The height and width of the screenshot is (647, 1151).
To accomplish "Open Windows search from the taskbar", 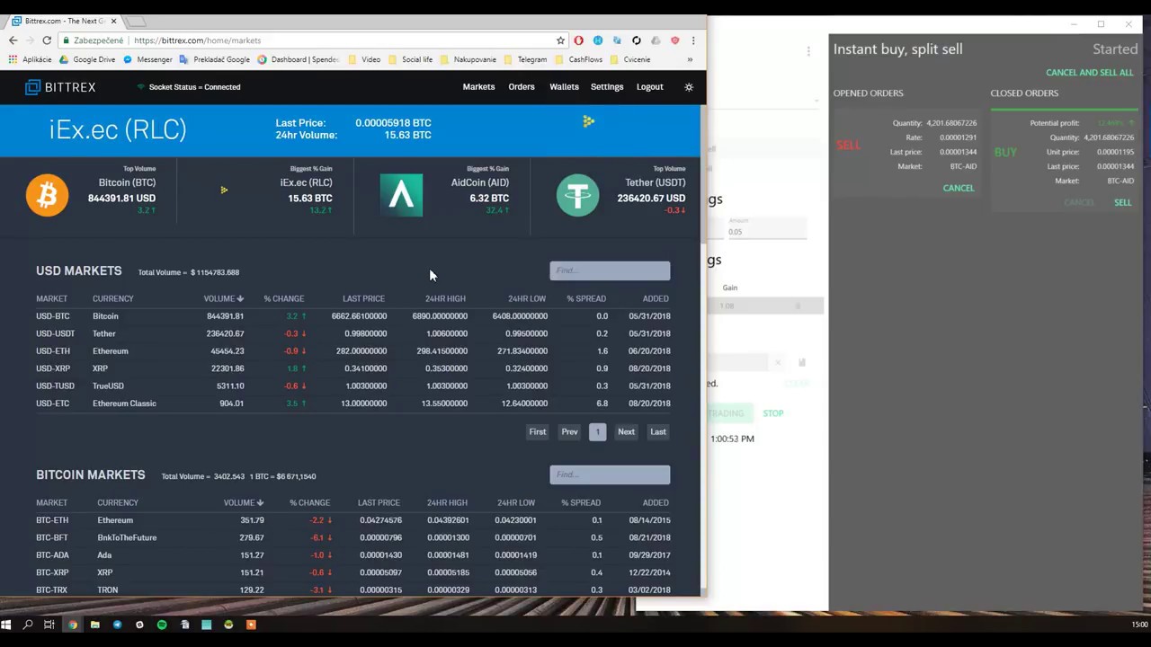I will pos(28,625).
